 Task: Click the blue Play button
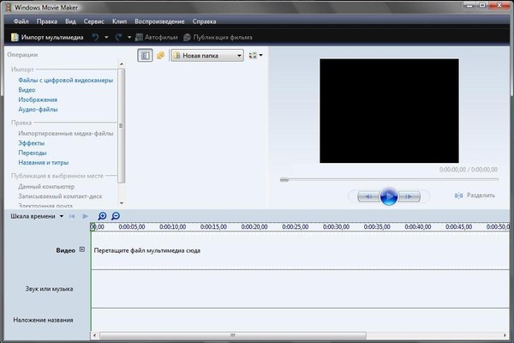coord(389,196)
